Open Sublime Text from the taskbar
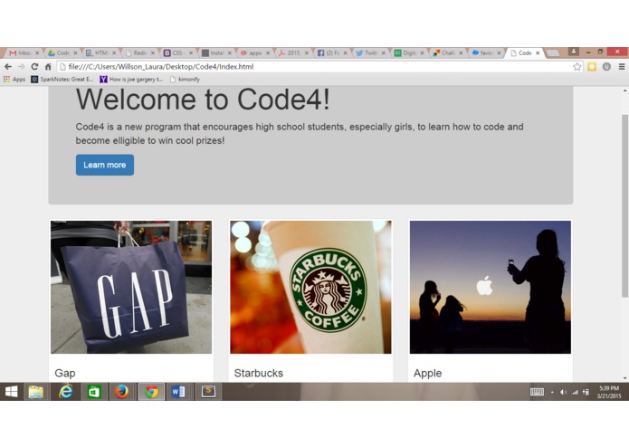Viewport: 629px width, 447px height. [x=208, y=392]
